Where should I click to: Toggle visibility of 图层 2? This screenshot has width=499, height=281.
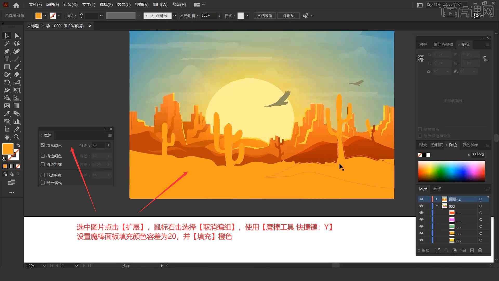pyautogui.click(x=421, y=199)
